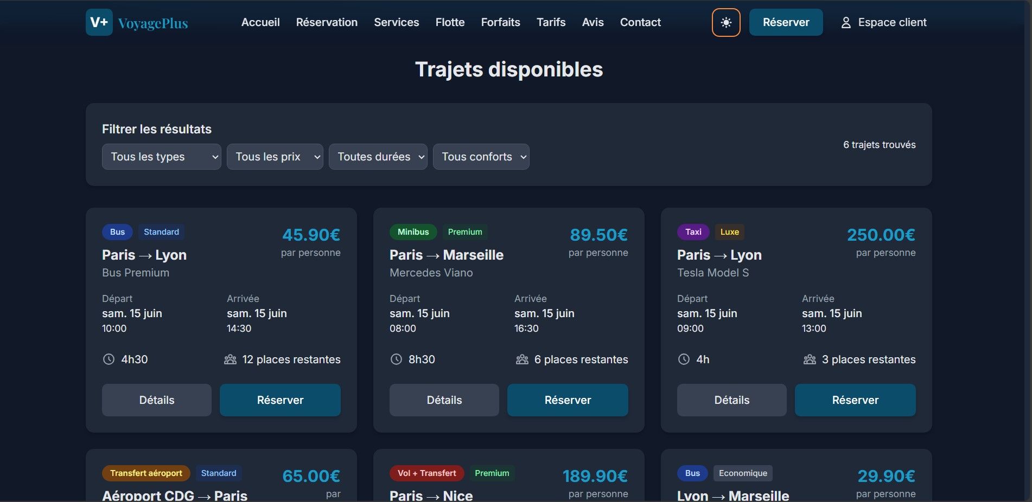Click the Paris → Nice route title

[431, 495]
